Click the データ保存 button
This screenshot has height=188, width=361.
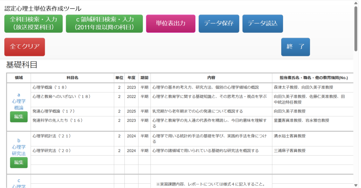click(x=219, y=24)
